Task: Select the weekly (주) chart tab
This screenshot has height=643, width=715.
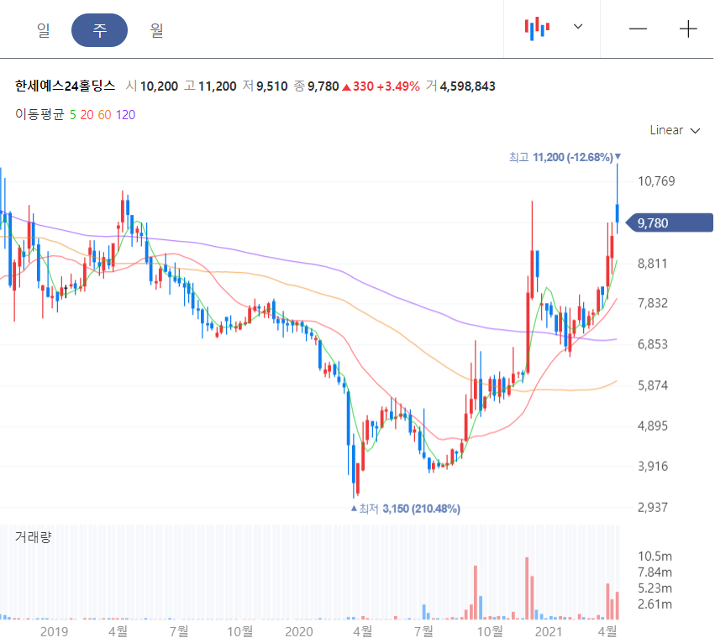Action: 99,30
